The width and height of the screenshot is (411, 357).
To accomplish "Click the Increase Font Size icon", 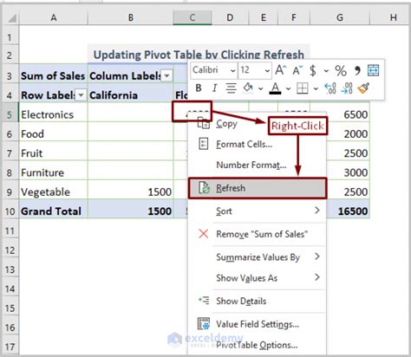I will click(x=280, y=70).
